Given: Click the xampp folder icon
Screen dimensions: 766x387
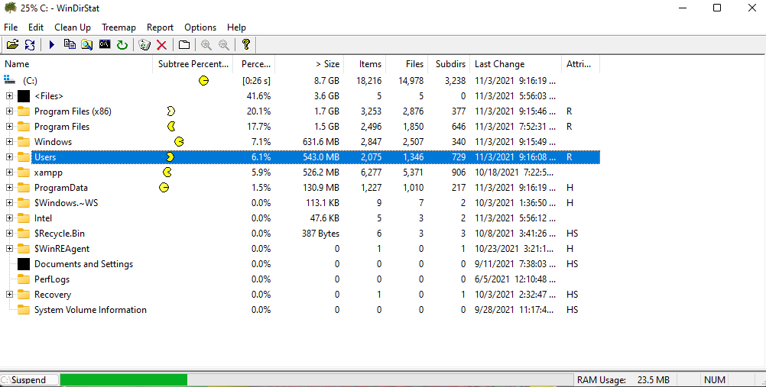Looking at the screenshot, I should click(24, 173).
